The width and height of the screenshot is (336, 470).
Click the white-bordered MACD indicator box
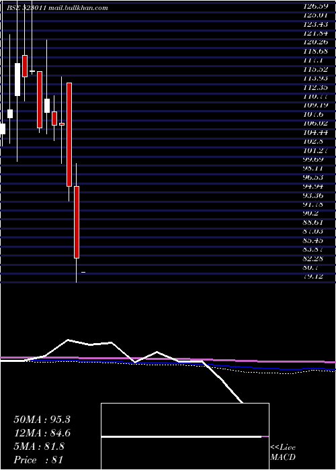coord(185,436)
